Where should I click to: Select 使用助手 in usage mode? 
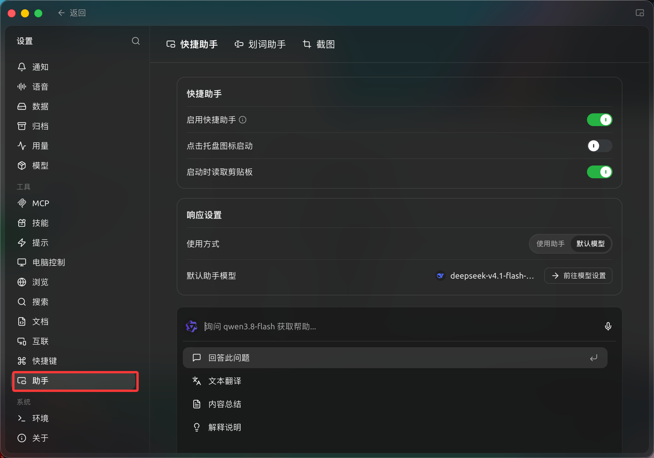tap(550, 244)
